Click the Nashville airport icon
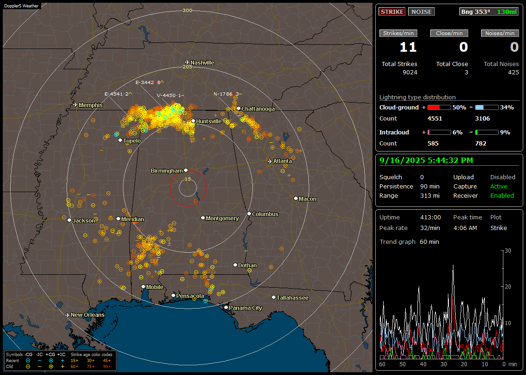The width and height of the screenshot is (526, 375). [x=187, y=62]
